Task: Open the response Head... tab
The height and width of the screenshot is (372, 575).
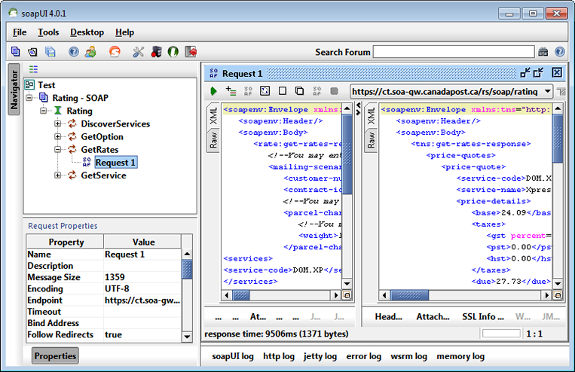Action: tap(388, 317)
